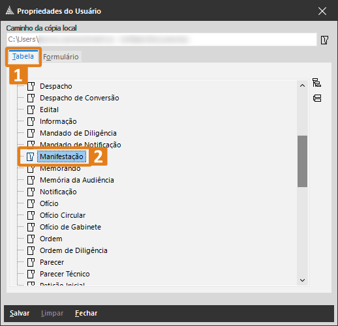
Task: Choose Ofício de Gabinete item
Action: coord(70,227)
